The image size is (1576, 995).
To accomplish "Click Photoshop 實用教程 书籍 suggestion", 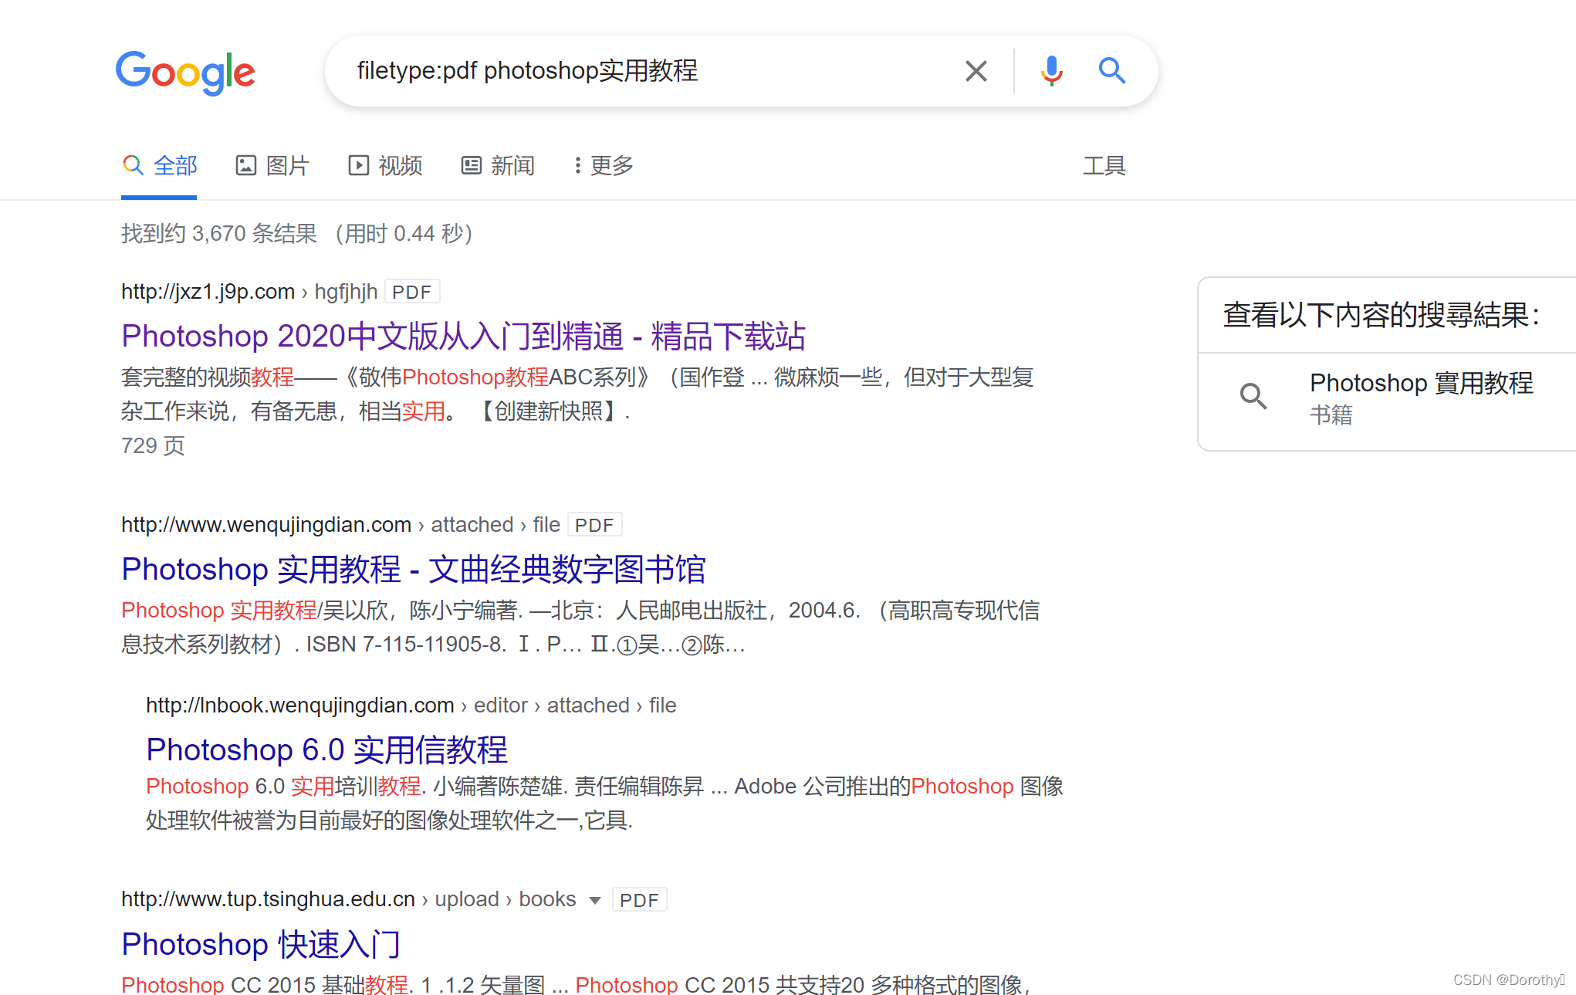I will tap(1420, 383).
